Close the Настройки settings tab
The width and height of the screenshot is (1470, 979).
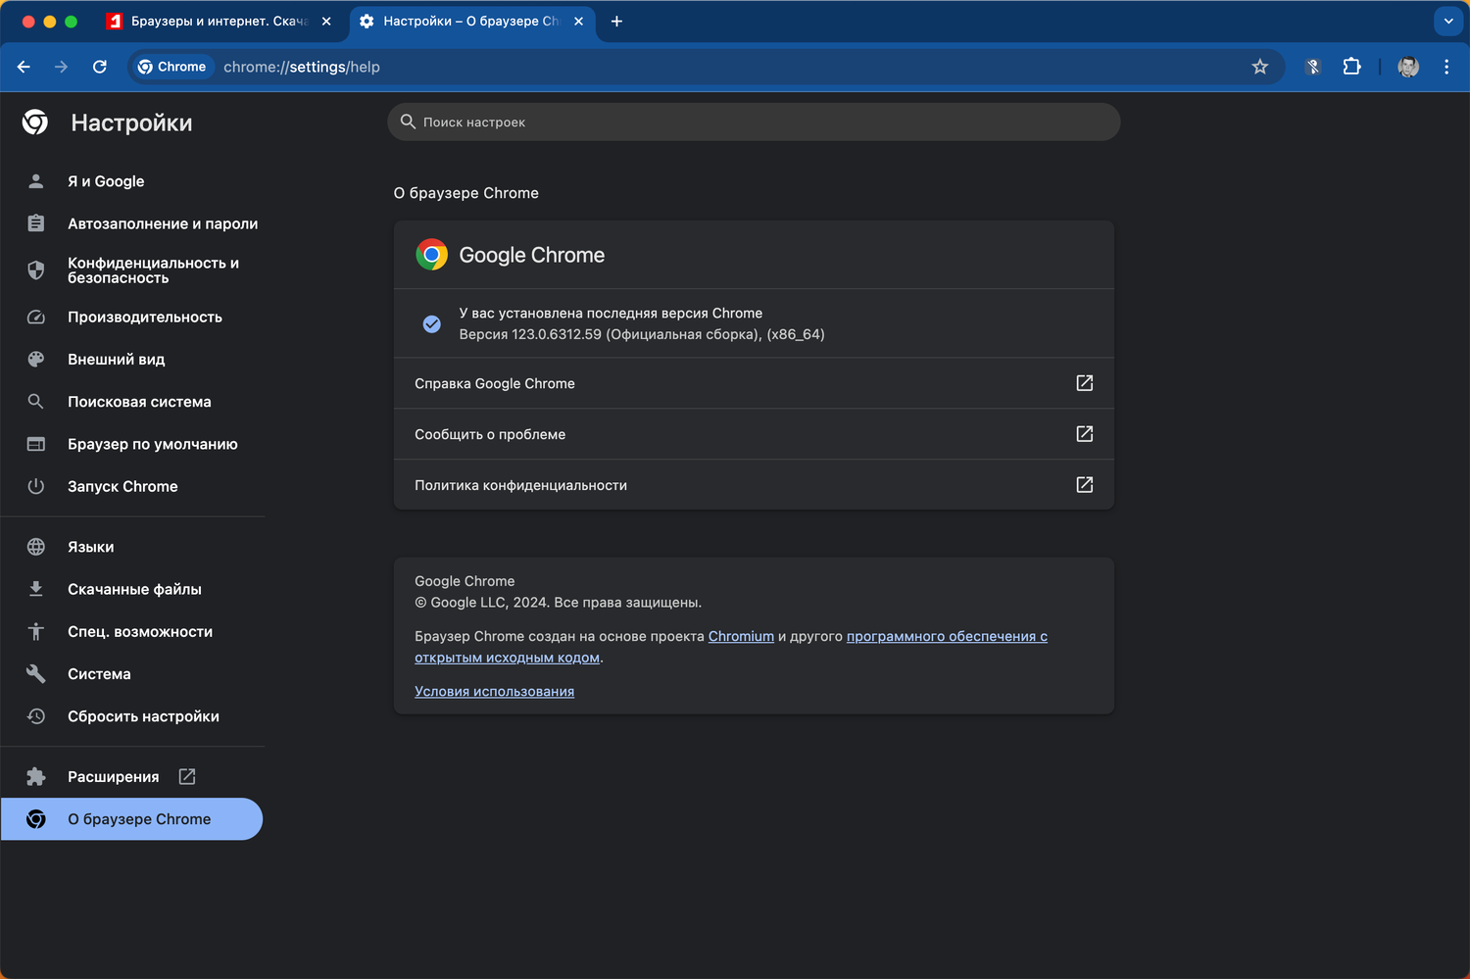tap(578, 21)
